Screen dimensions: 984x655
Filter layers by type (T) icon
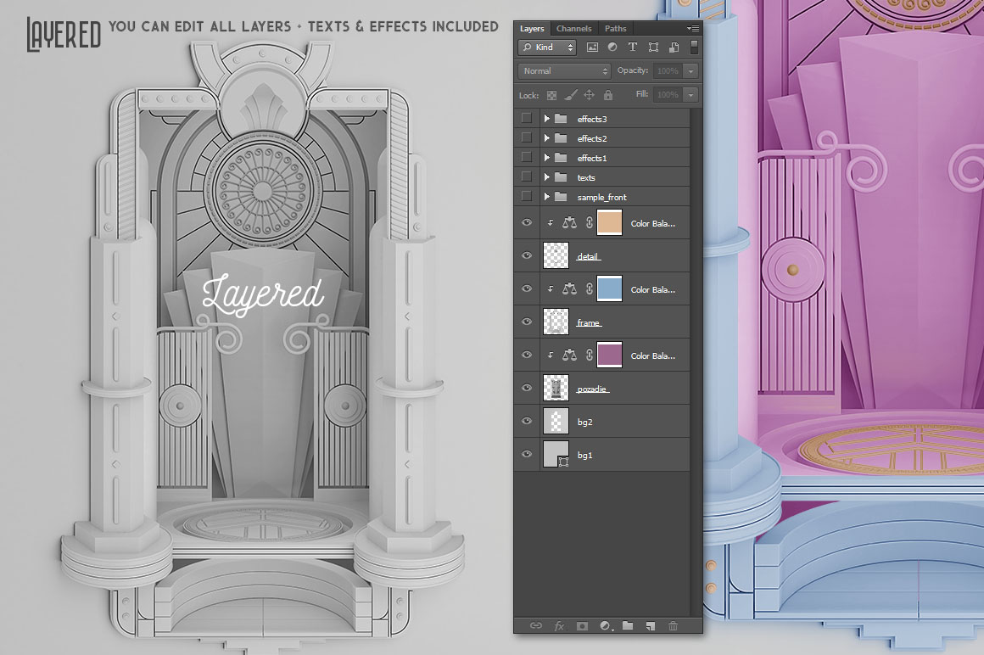point(633,48)
